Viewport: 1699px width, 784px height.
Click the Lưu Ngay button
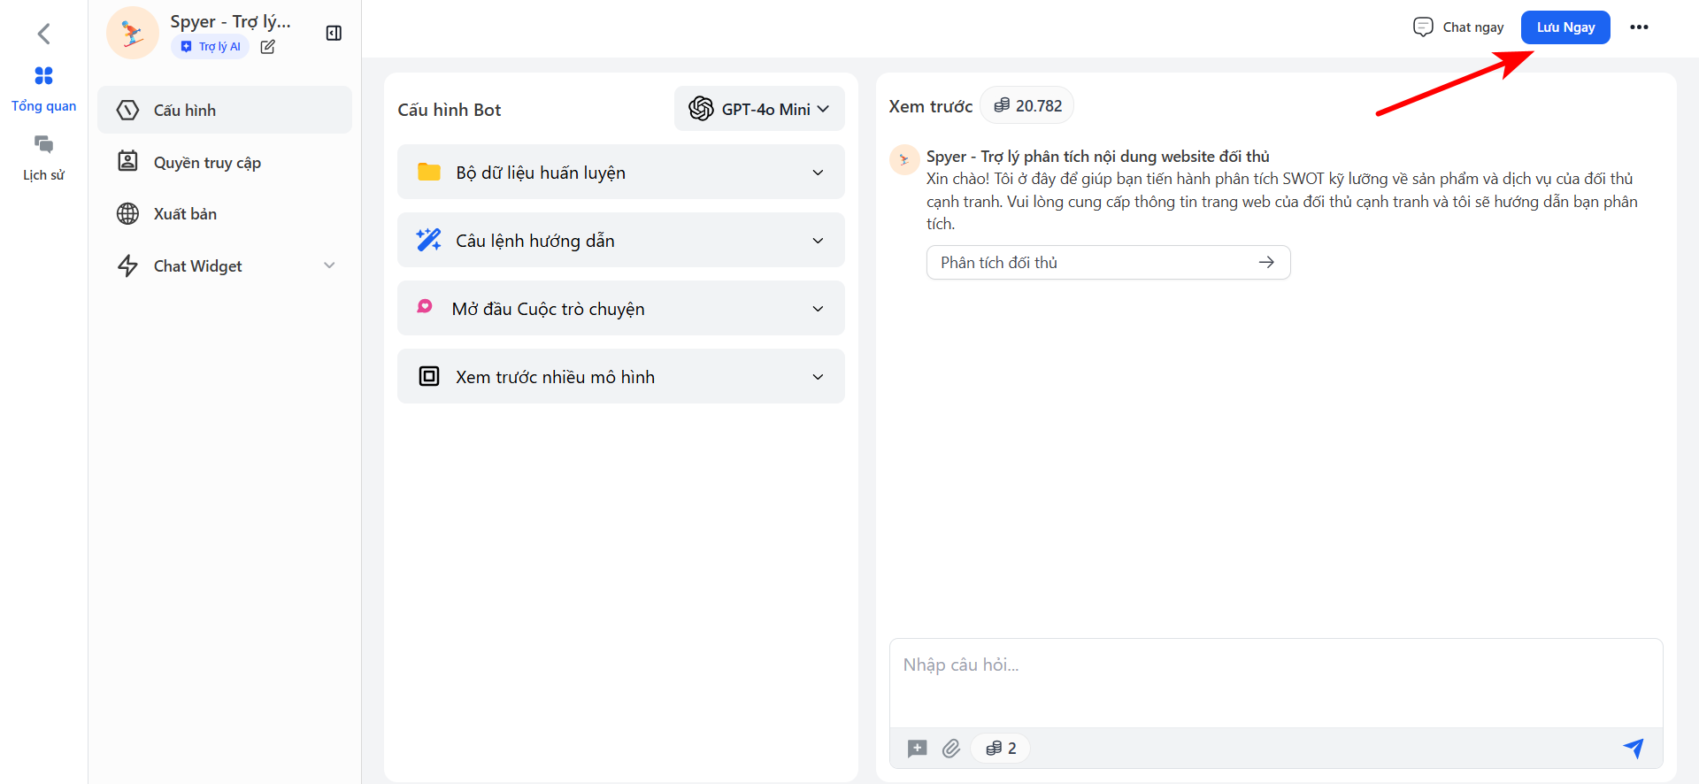click(1564, 27)
